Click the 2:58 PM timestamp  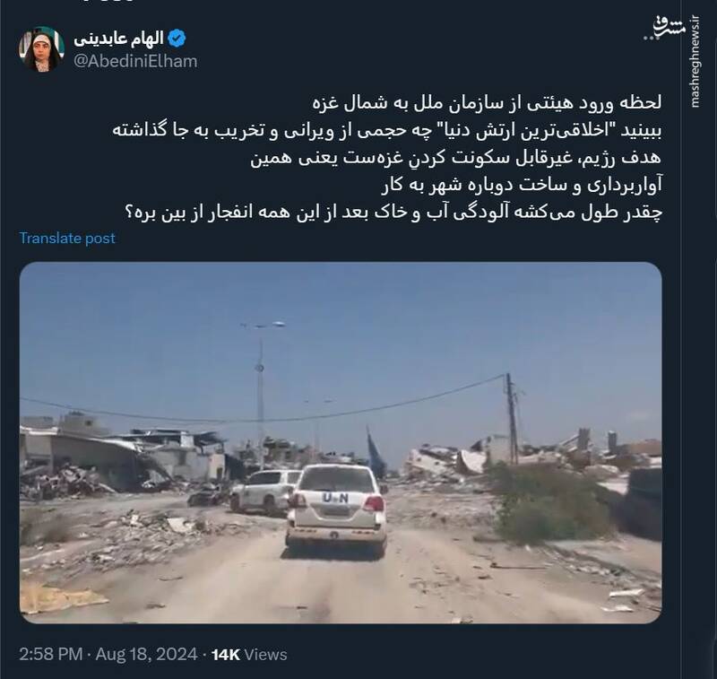(x=51, y=654)
